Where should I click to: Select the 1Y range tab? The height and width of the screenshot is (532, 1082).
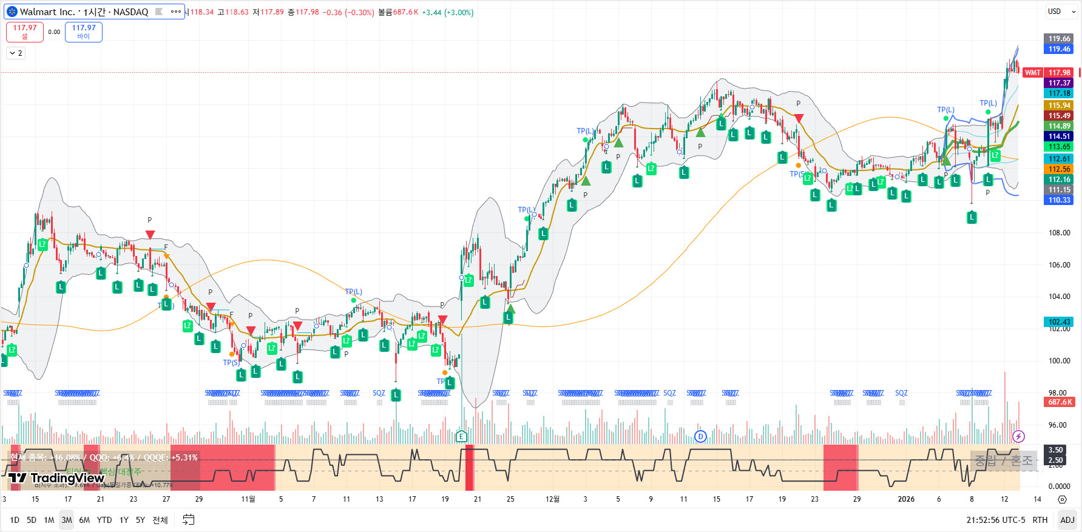coord(124,520)
